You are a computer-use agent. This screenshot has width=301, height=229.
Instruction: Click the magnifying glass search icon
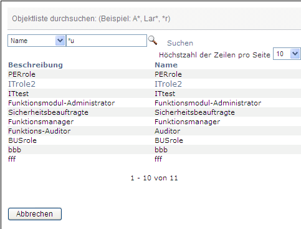(x=153, y=40)
